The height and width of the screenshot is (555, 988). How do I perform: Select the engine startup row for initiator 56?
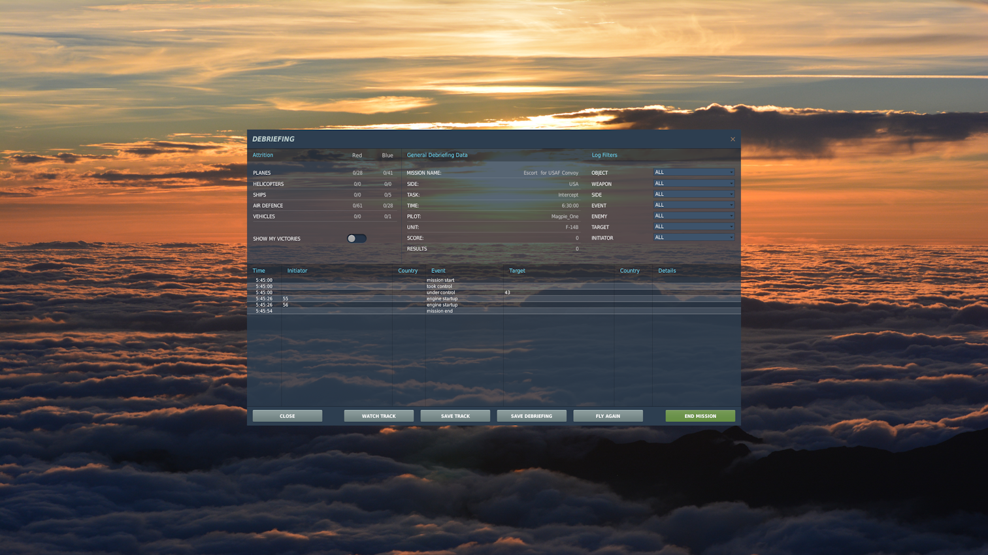[x=494, y=305]
